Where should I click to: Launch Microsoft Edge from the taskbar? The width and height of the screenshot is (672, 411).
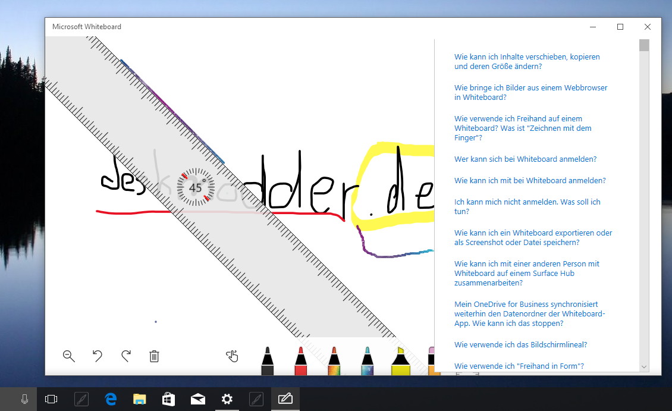pyautogui.click(x=111, y=399)
